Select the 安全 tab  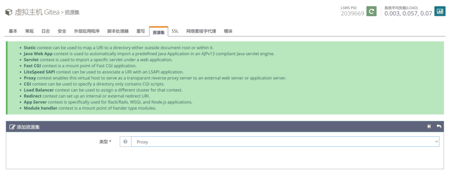[x=62, y=32]
